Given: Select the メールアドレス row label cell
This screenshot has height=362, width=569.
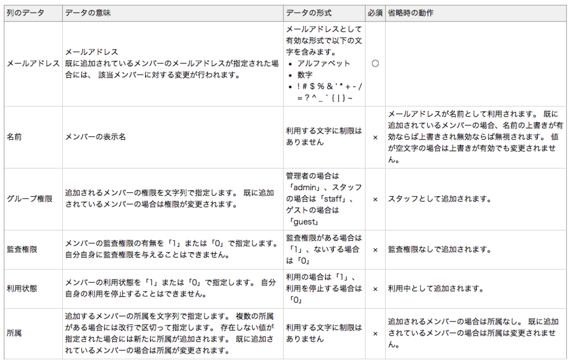Looking at the screenshot, I should [x=33, y=64].
